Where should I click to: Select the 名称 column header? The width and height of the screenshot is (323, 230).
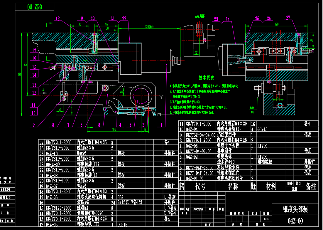[233, 186]
